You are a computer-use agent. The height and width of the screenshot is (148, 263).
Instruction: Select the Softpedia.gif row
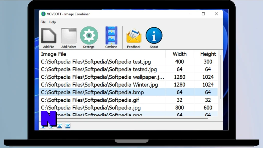(x=128, y=100)
